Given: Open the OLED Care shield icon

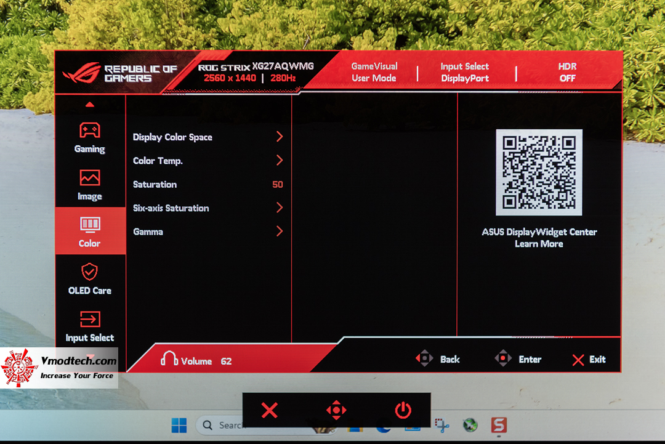Looking at the screenshot, I should 89,272.
